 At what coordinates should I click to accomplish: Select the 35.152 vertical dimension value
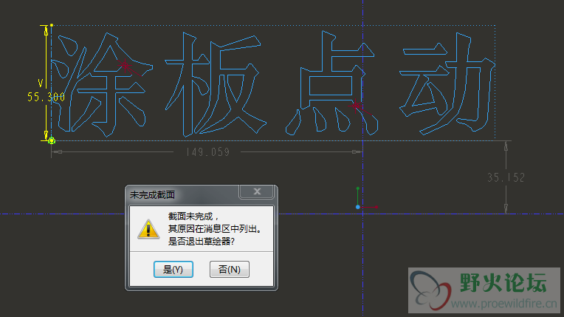506,177
